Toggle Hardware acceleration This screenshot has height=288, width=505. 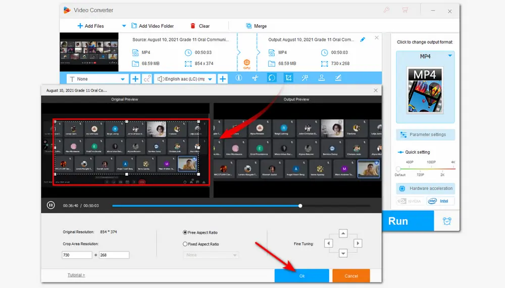(425, 188)
